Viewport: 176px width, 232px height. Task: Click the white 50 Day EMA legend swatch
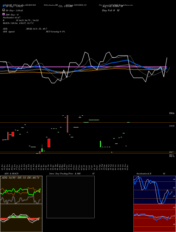(4, 10)
